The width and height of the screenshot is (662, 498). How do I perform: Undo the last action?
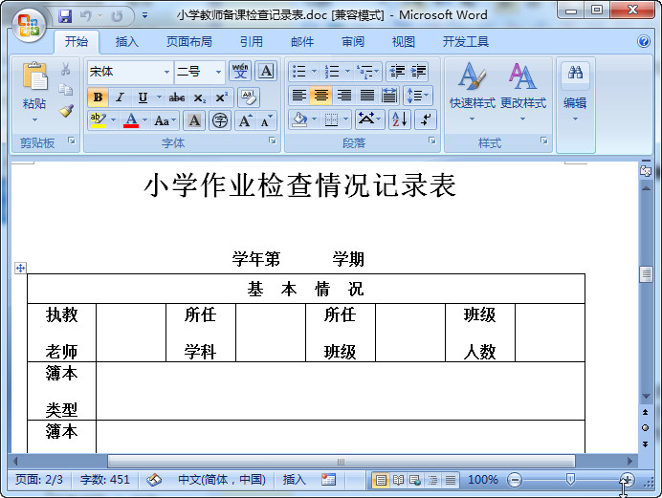pos(86,16)
